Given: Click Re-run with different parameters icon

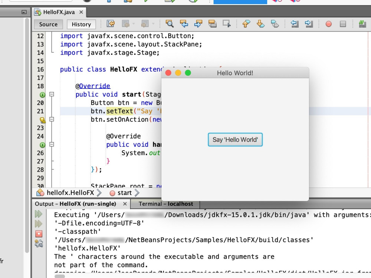Looking at the screenshot, I should [39, 224].
